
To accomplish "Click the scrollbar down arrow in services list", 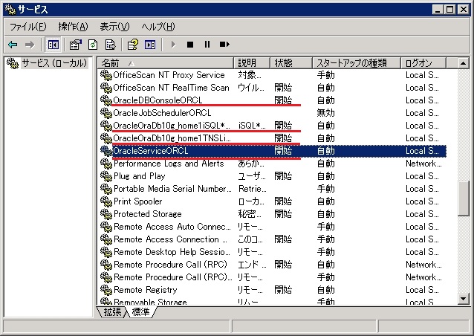I will [464, 298].
